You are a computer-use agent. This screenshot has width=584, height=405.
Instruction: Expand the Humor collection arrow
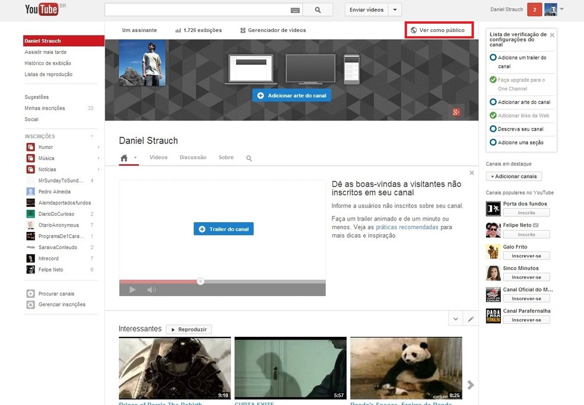99,147
